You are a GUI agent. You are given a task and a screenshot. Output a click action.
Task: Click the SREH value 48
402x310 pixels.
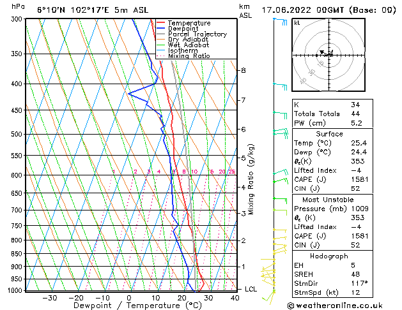(x=355, y=274)
